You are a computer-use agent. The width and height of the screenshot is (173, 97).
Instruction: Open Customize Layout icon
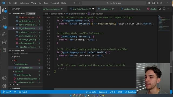tap(161, 3)
